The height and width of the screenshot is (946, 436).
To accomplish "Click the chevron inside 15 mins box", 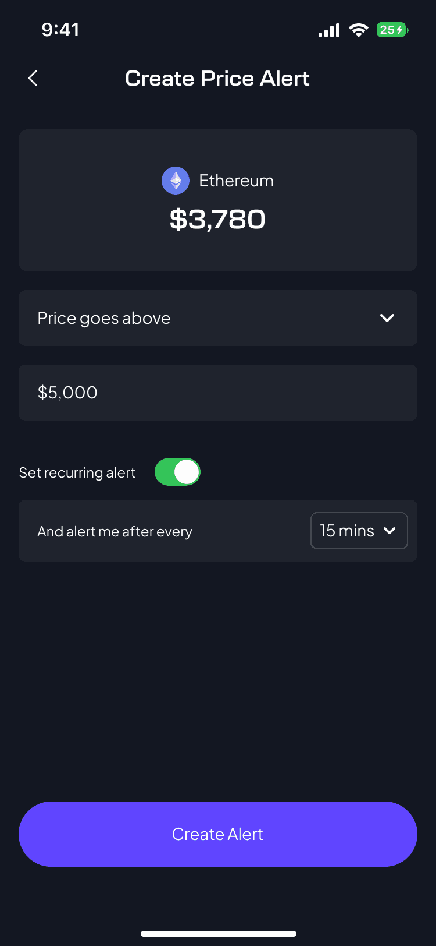I will click(390, 531).
